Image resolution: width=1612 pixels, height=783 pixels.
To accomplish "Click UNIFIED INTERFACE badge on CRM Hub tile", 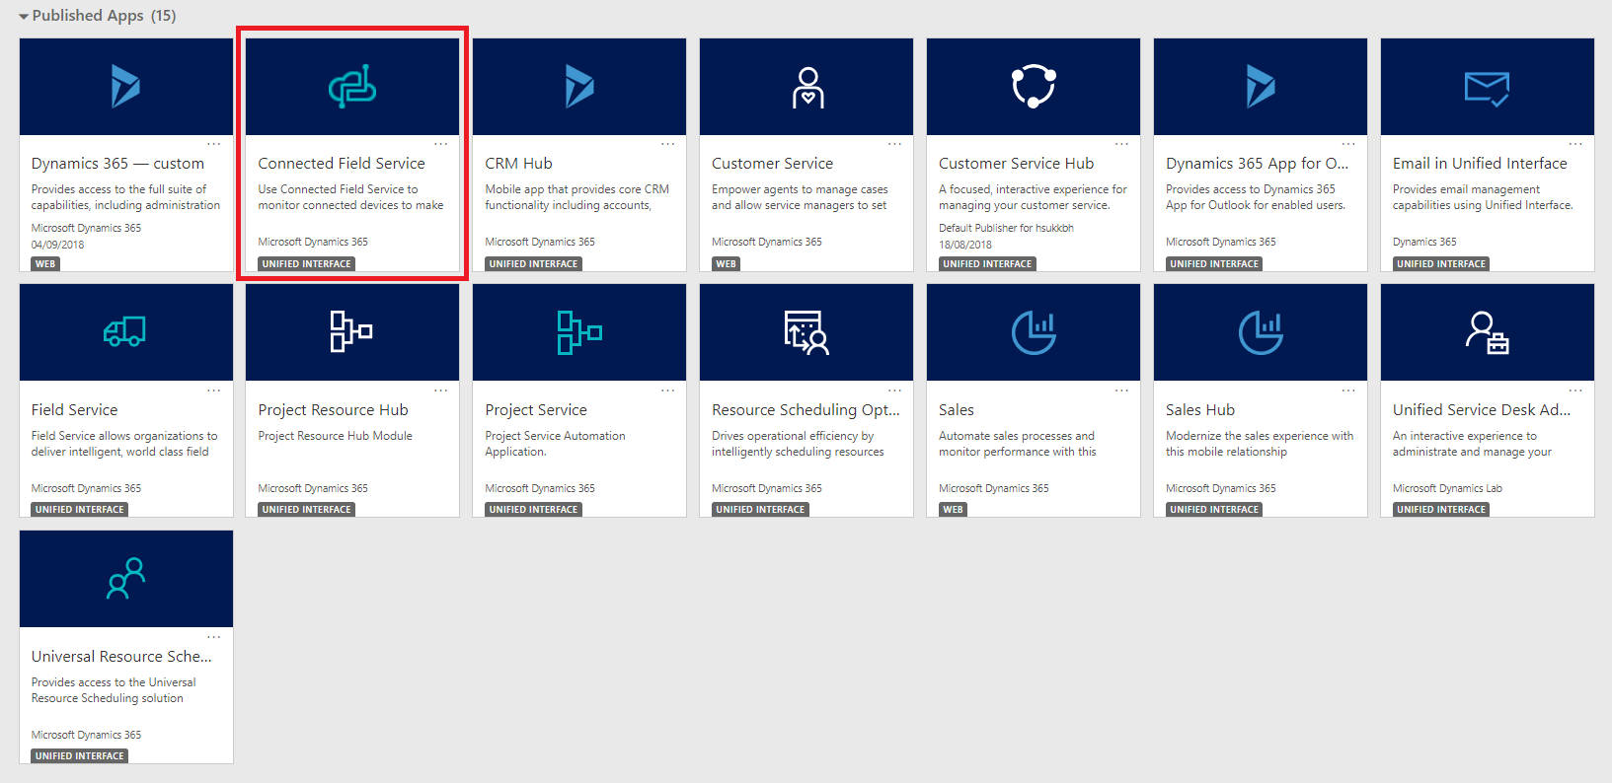I will tap(533, 264).
